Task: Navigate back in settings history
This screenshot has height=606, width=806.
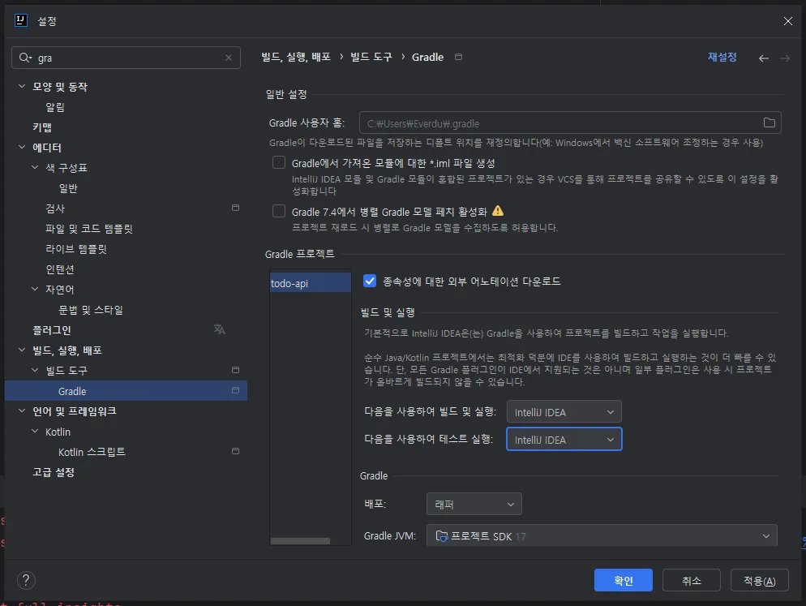Action: click(764, 58)
